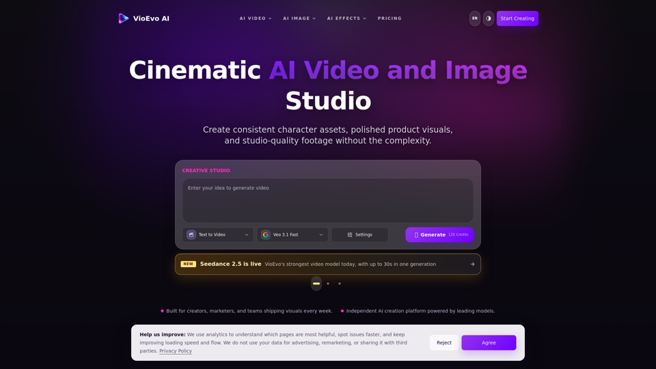Toggle dark/light theme icon
This screenshot has height=369, width=656.
click(x=489, y=18)
